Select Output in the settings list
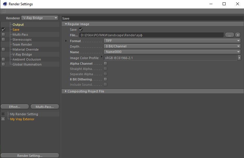Screen dimensions: 244x158 [18, 25]
